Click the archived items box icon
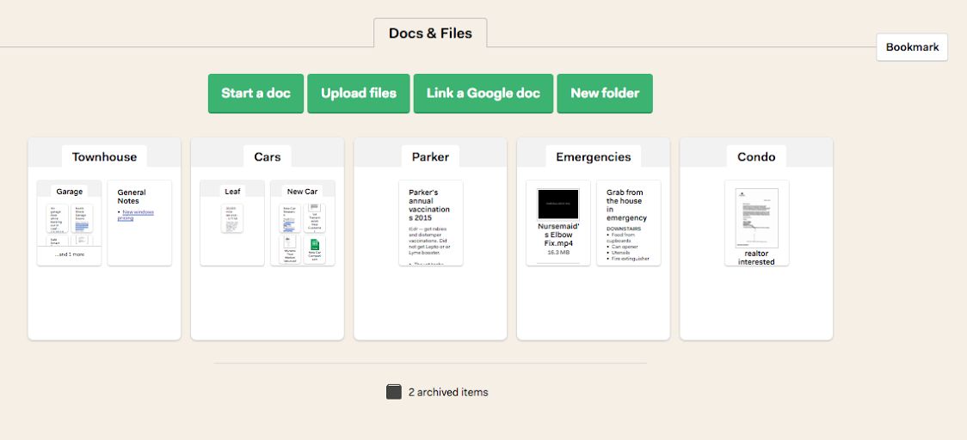The width and height of the screenshot is (967, 440). [393, 392]
